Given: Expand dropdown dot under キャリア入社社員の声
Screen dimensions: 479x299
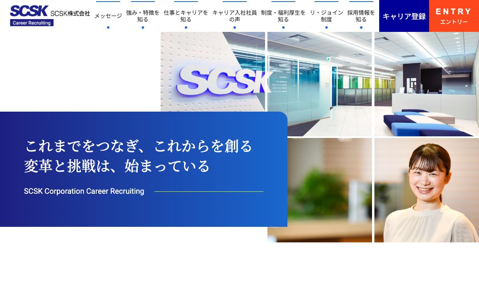Looking at the screenshot, I should click(235, 28).
